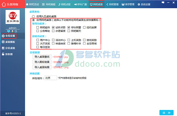Select 全局设置 in the sidebar
This screenshot has width=177, height=116.
[12, 36]
